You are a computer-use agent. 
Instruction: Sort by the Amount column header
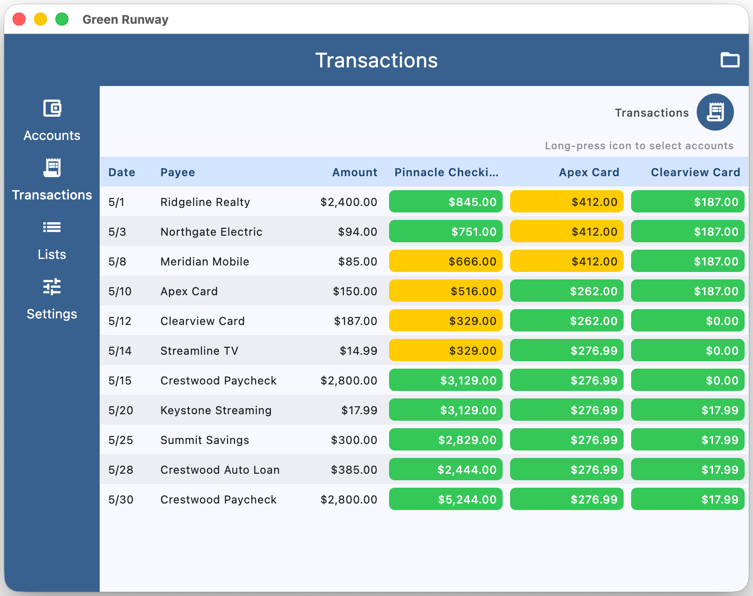tap(354, 172)
